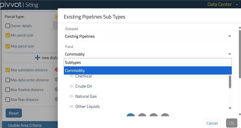Screen dimensions: 241x128
Task: Toggle the Max fiber distance checkbox
Action: (x=8, y=99)
